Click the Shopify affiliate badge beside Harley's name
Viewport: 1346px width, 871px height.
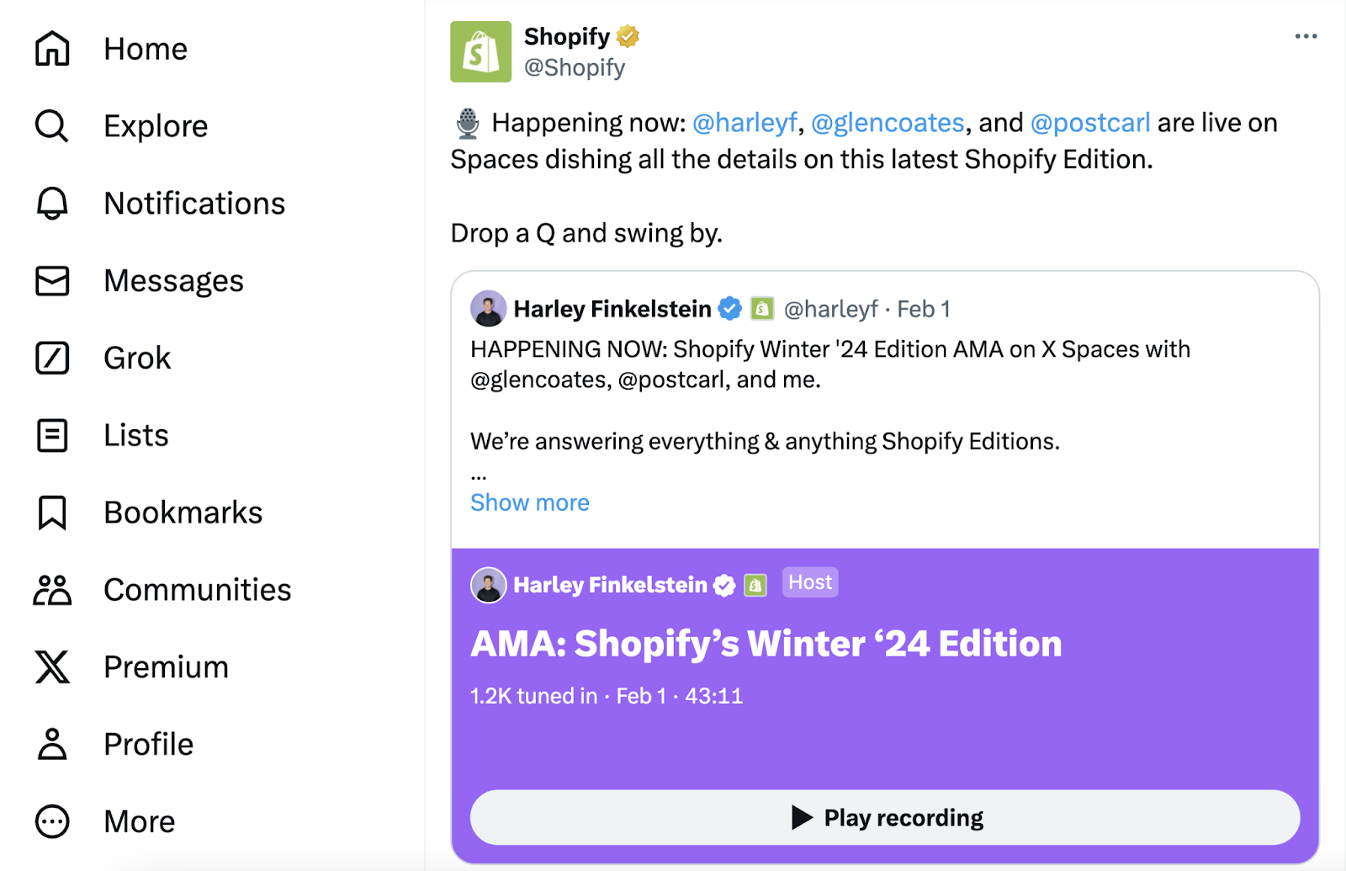coord(762,309)
